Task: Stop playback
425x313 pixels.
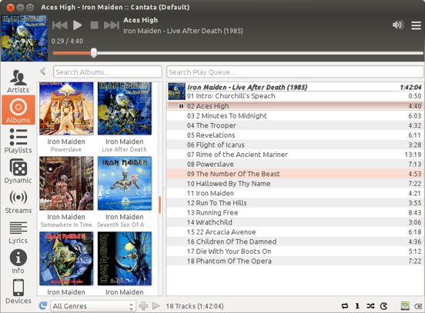Action: point(94,25)
